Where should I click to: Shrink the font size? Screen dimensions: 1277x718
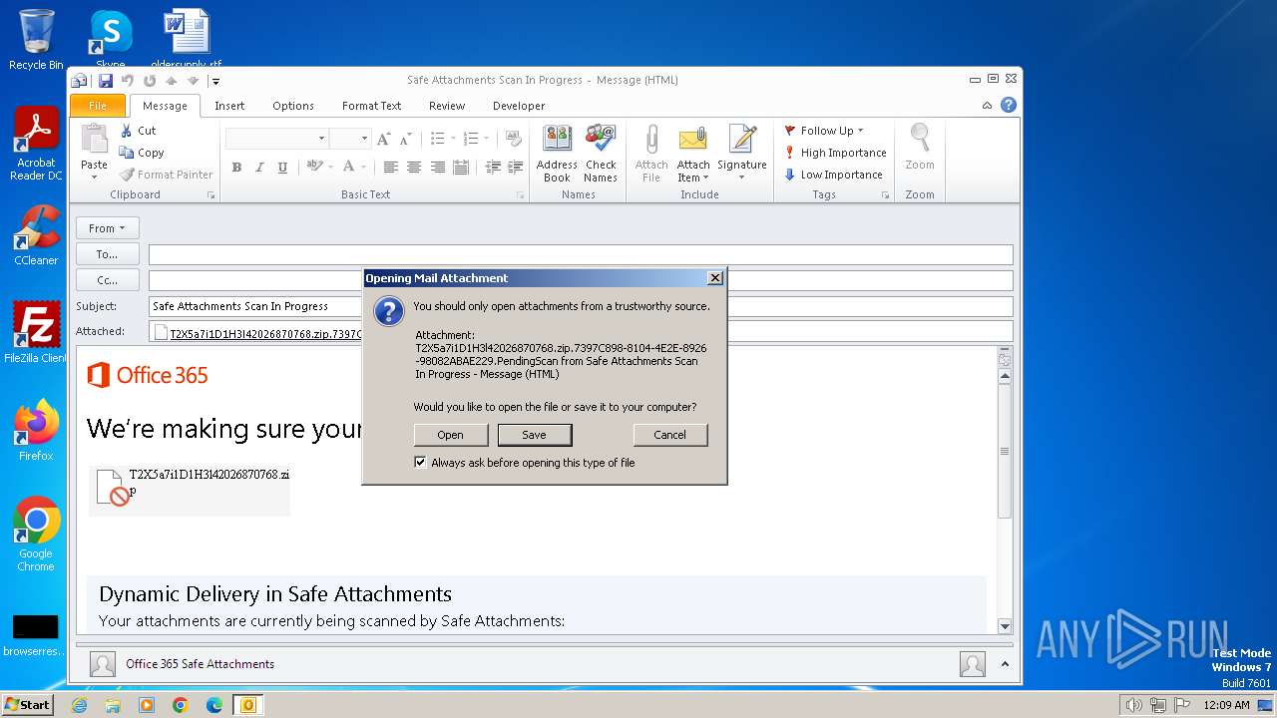pyautogui.click(x=404, y=139)
